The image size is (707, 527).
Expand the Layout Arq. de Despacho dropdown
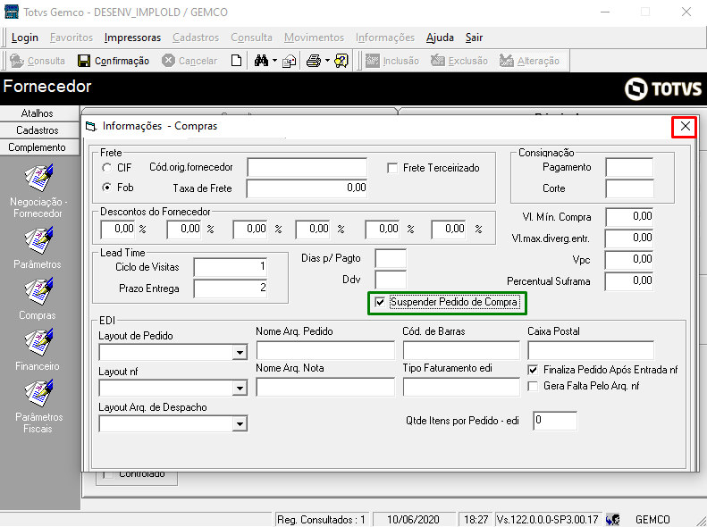point(240,423)
